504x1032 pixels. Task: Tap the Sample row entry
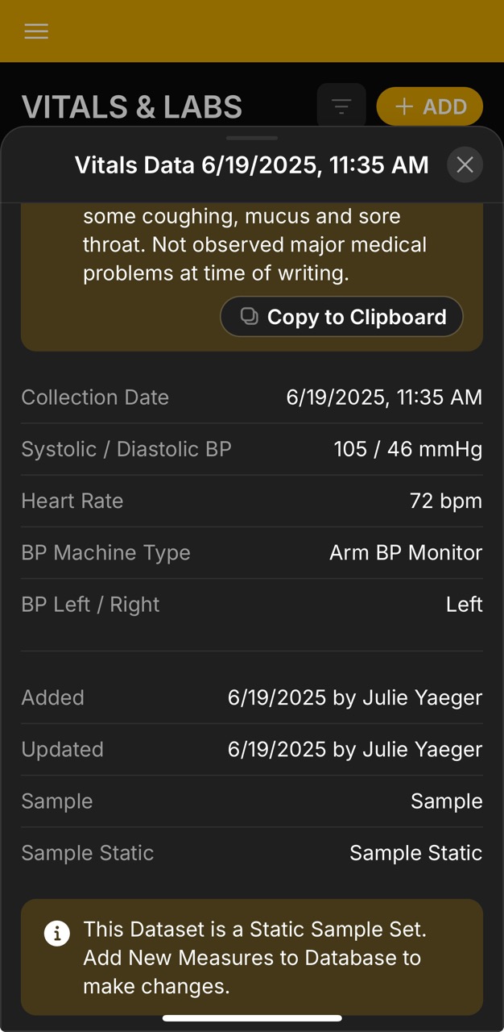251,801
